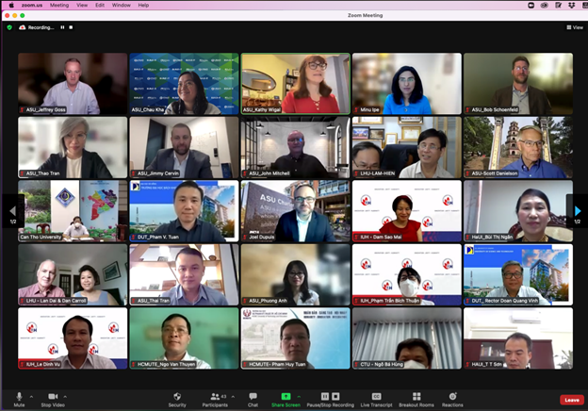Select LHU-LAM-HIEN video tile
The height and width of the screenshot is (411, 588).
[x=407, y=147]
